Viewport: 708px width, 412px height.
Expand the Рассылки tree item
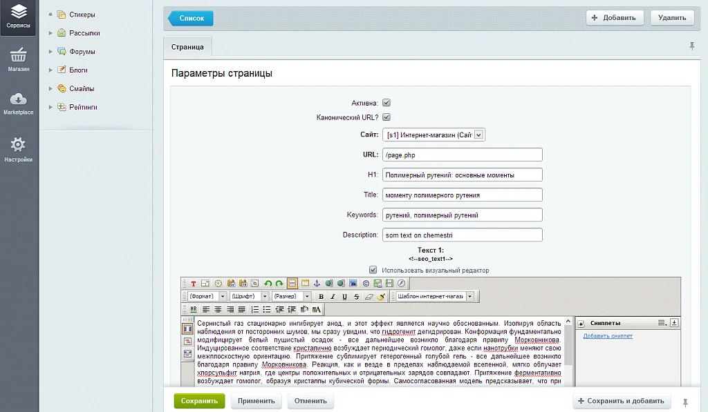pyautogui.click(x=50, y=33)
